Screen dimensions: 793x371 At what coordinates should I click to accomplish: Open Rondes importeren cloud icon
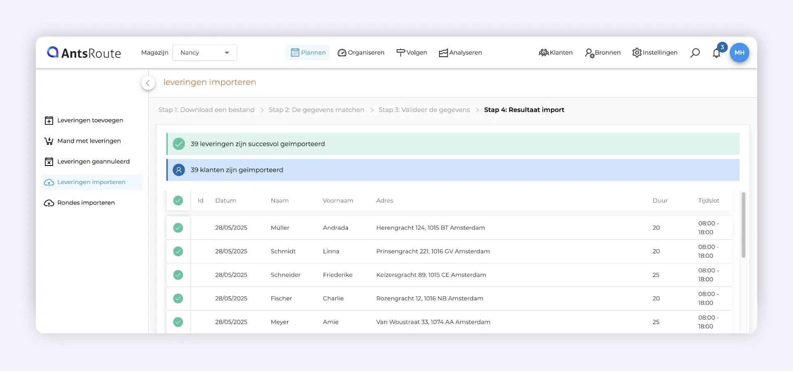coord(49,203)
